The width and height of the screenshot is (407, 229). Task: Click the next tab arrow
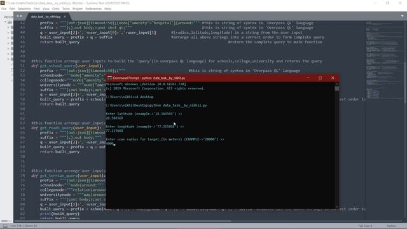(x=21, y=16)
